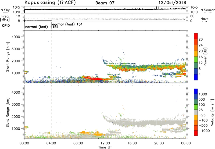
Task: Click the 20:00 time tick label
Action: [159, 143]
